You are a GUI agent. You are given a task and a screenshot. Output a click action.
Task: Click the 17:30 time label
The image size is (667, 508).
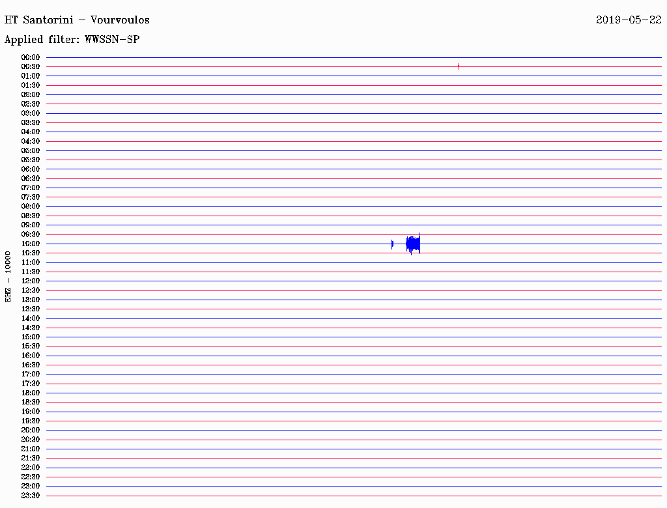(x=31, y=384)
